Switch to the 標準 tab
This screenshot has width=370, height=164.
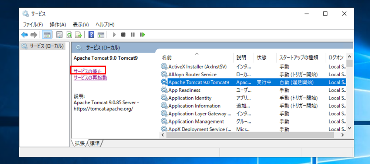tap(95, 143)
